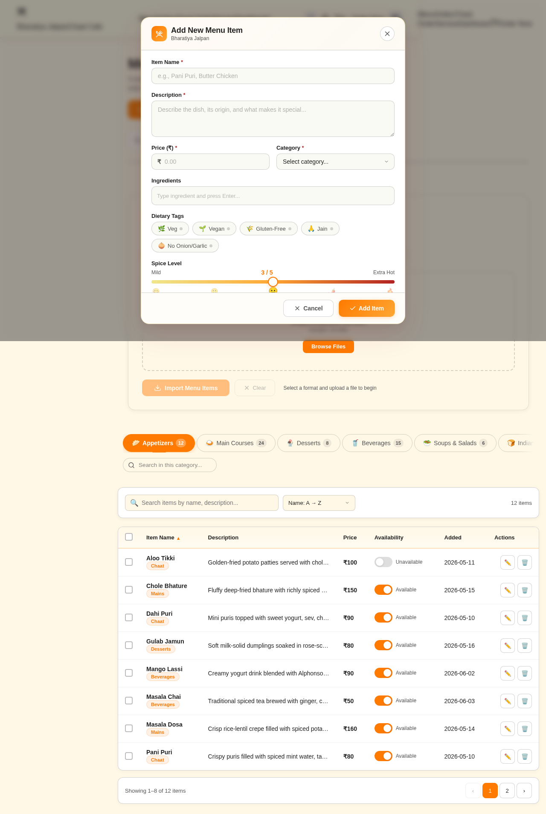This screenshot has height=814, width=546.
Task: Edit the Aloo Tikki item
Action: (x=508, y=562)
